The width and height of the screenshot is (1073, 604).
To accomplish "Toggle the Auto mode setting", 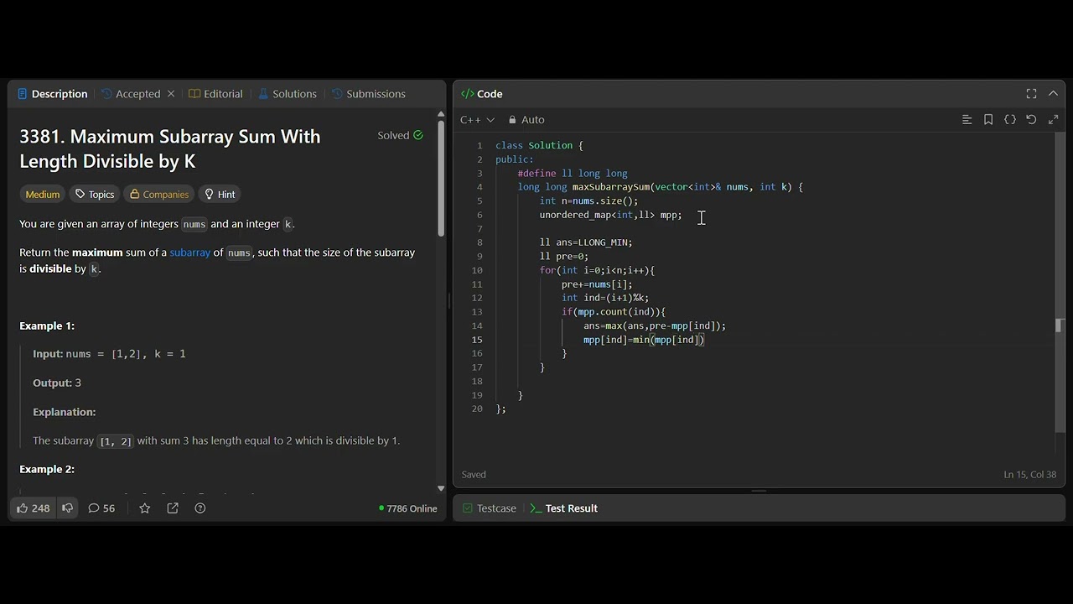I will click(x=526, y=120).
